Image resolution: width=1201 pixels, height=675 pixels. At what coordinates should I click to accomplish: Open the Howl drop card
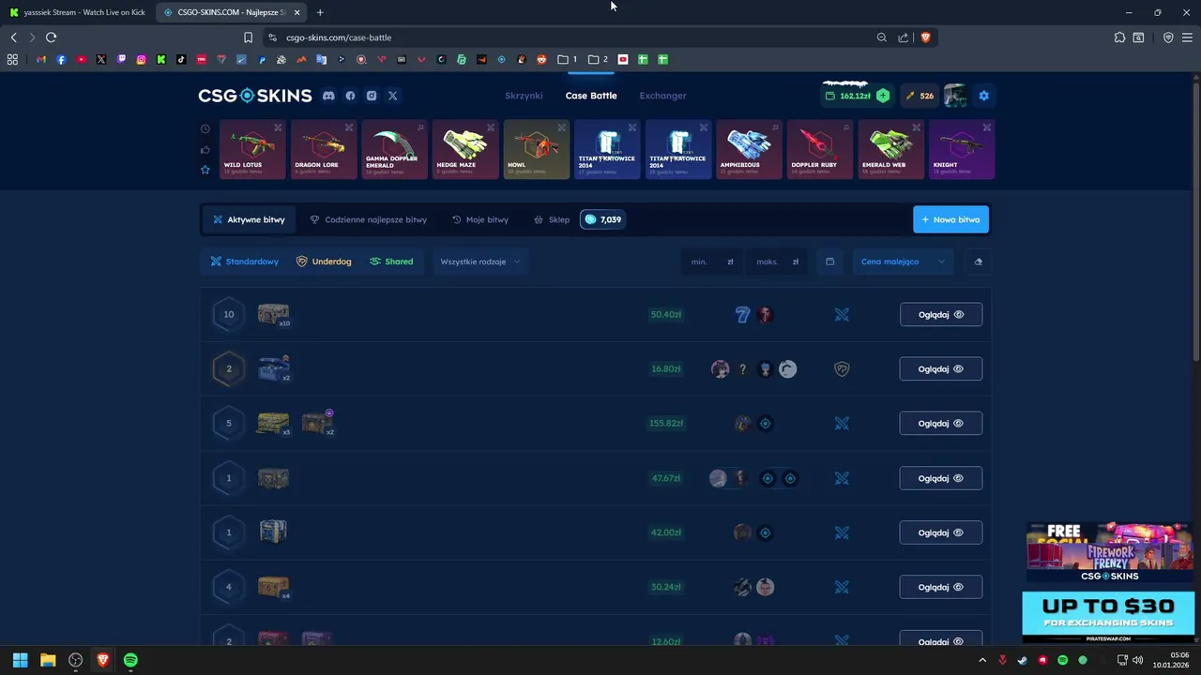tap(537, 149)
